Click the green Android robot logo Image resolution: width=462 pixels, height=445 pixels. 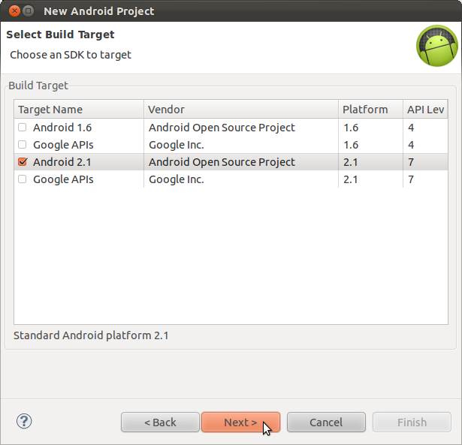tap(437, 46)
